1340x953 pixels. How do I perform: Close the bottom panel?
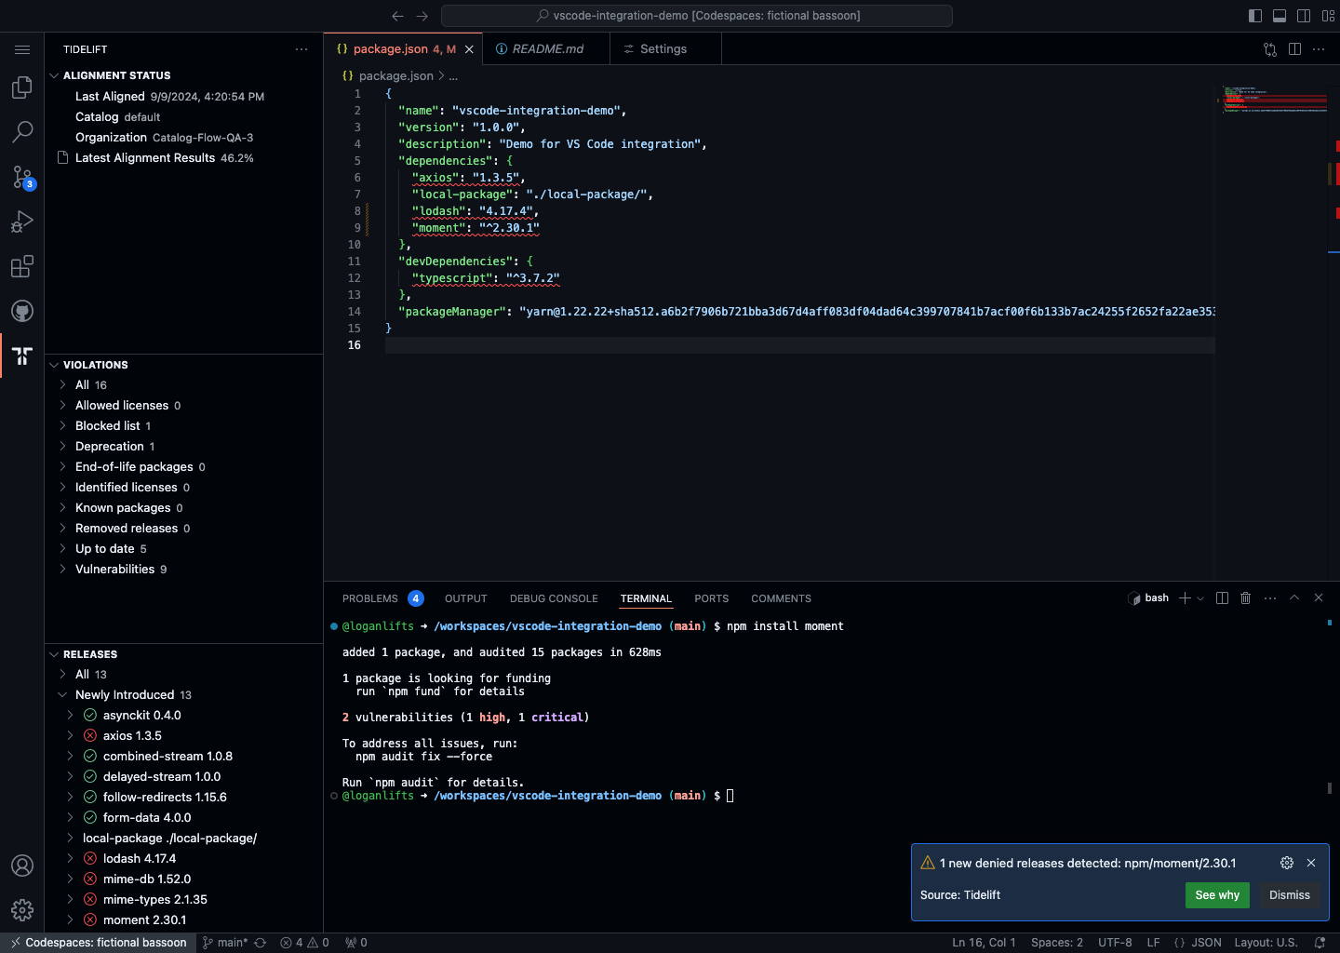[1319, 598]
